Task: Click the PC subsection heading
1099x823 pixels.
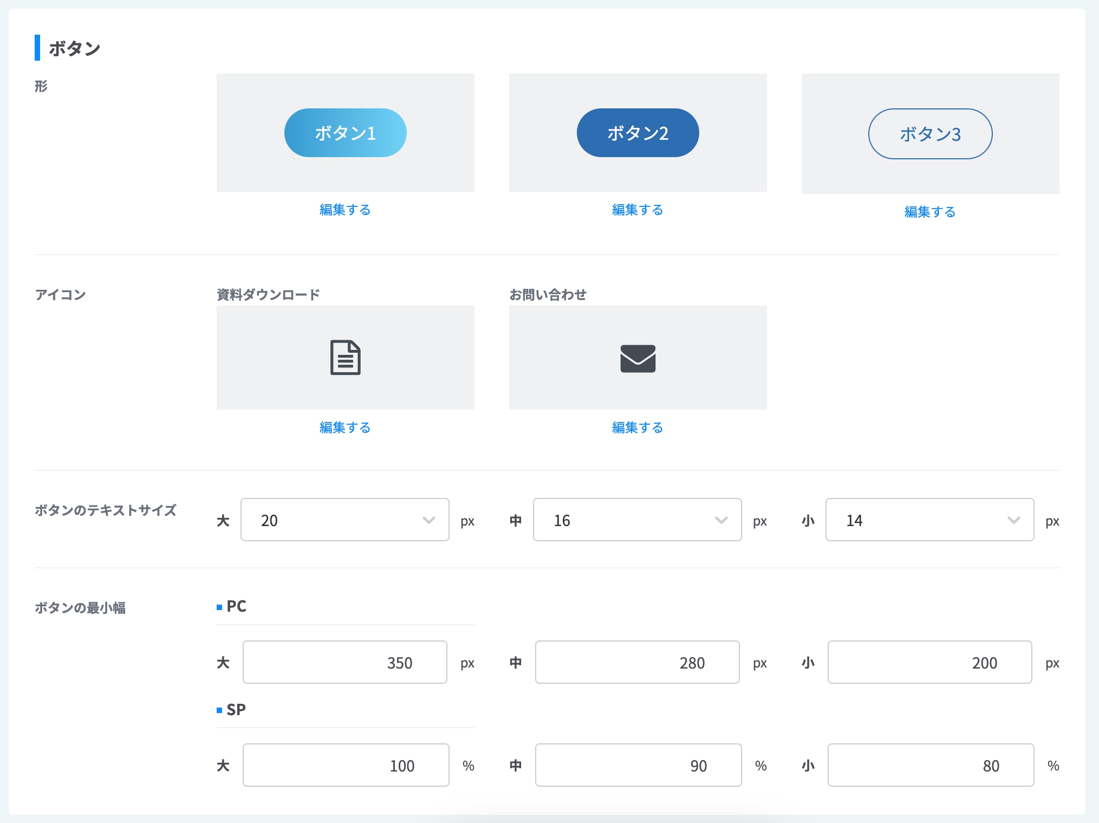Action: coord(236,606)
